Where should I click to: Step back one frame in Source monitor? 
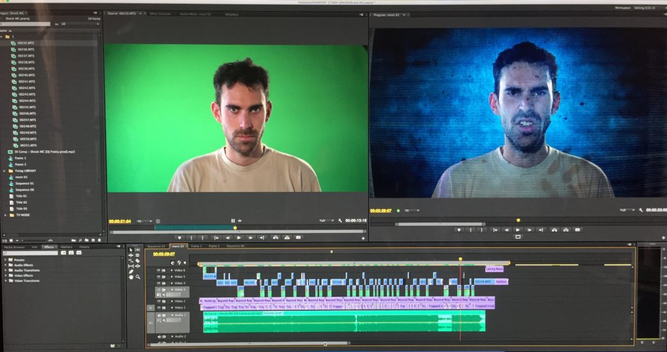pyautogui.click(x=227, y=237)
